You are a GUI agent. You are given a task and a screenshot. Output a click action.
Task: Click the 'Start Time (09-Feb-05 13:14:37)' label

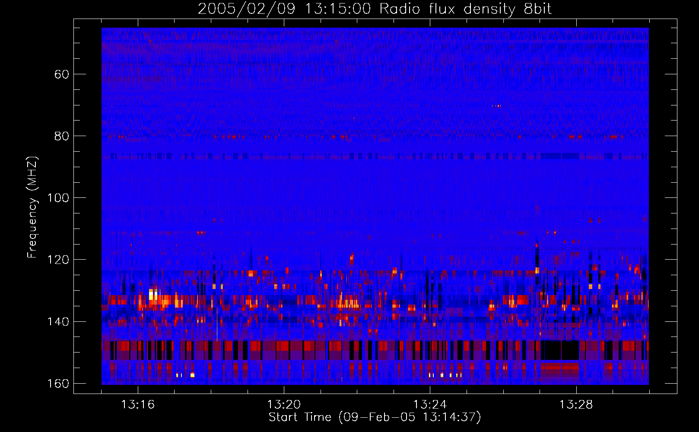[x=375, y=417]
